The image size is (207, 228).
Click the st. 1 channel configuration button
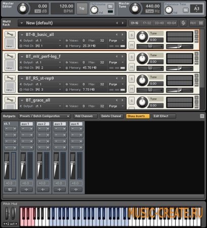[x=10, y=189]
